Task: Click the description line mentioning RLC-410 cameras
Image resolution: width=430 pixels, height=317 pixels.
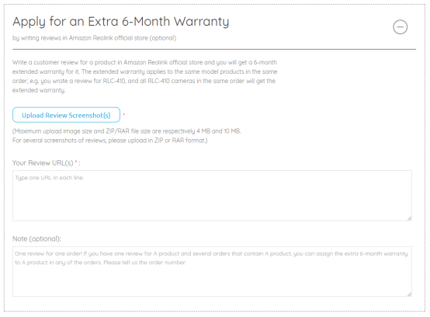Action: click(144, 81)
